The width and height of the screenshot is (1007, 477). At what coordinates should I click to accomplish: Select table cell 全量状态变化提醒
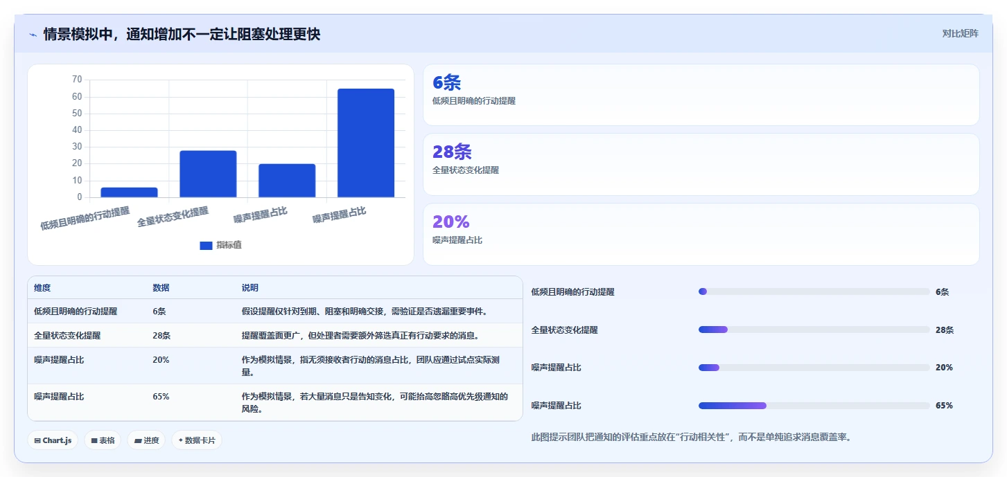point(67,335)
